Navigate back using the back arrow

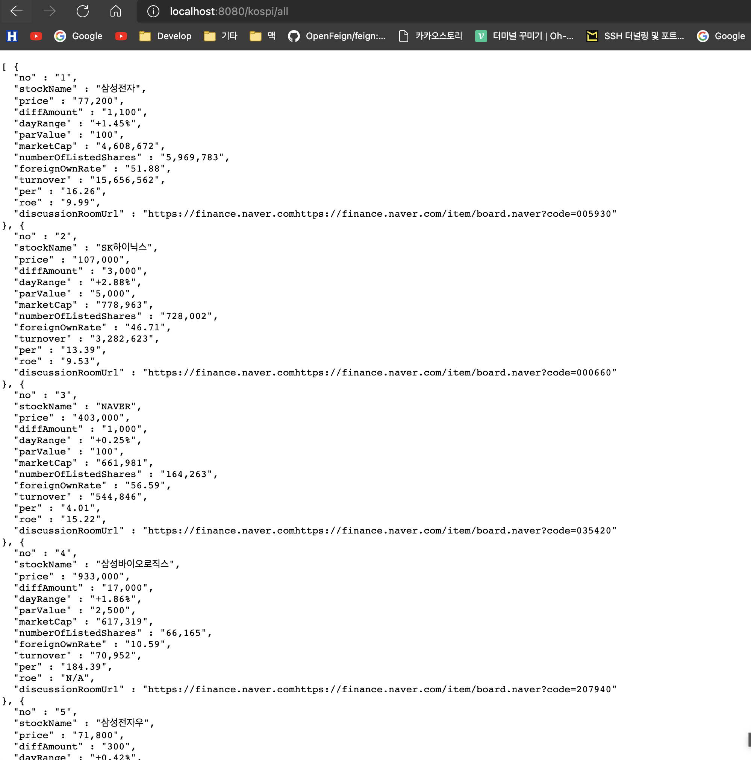[x=17, y=11]
